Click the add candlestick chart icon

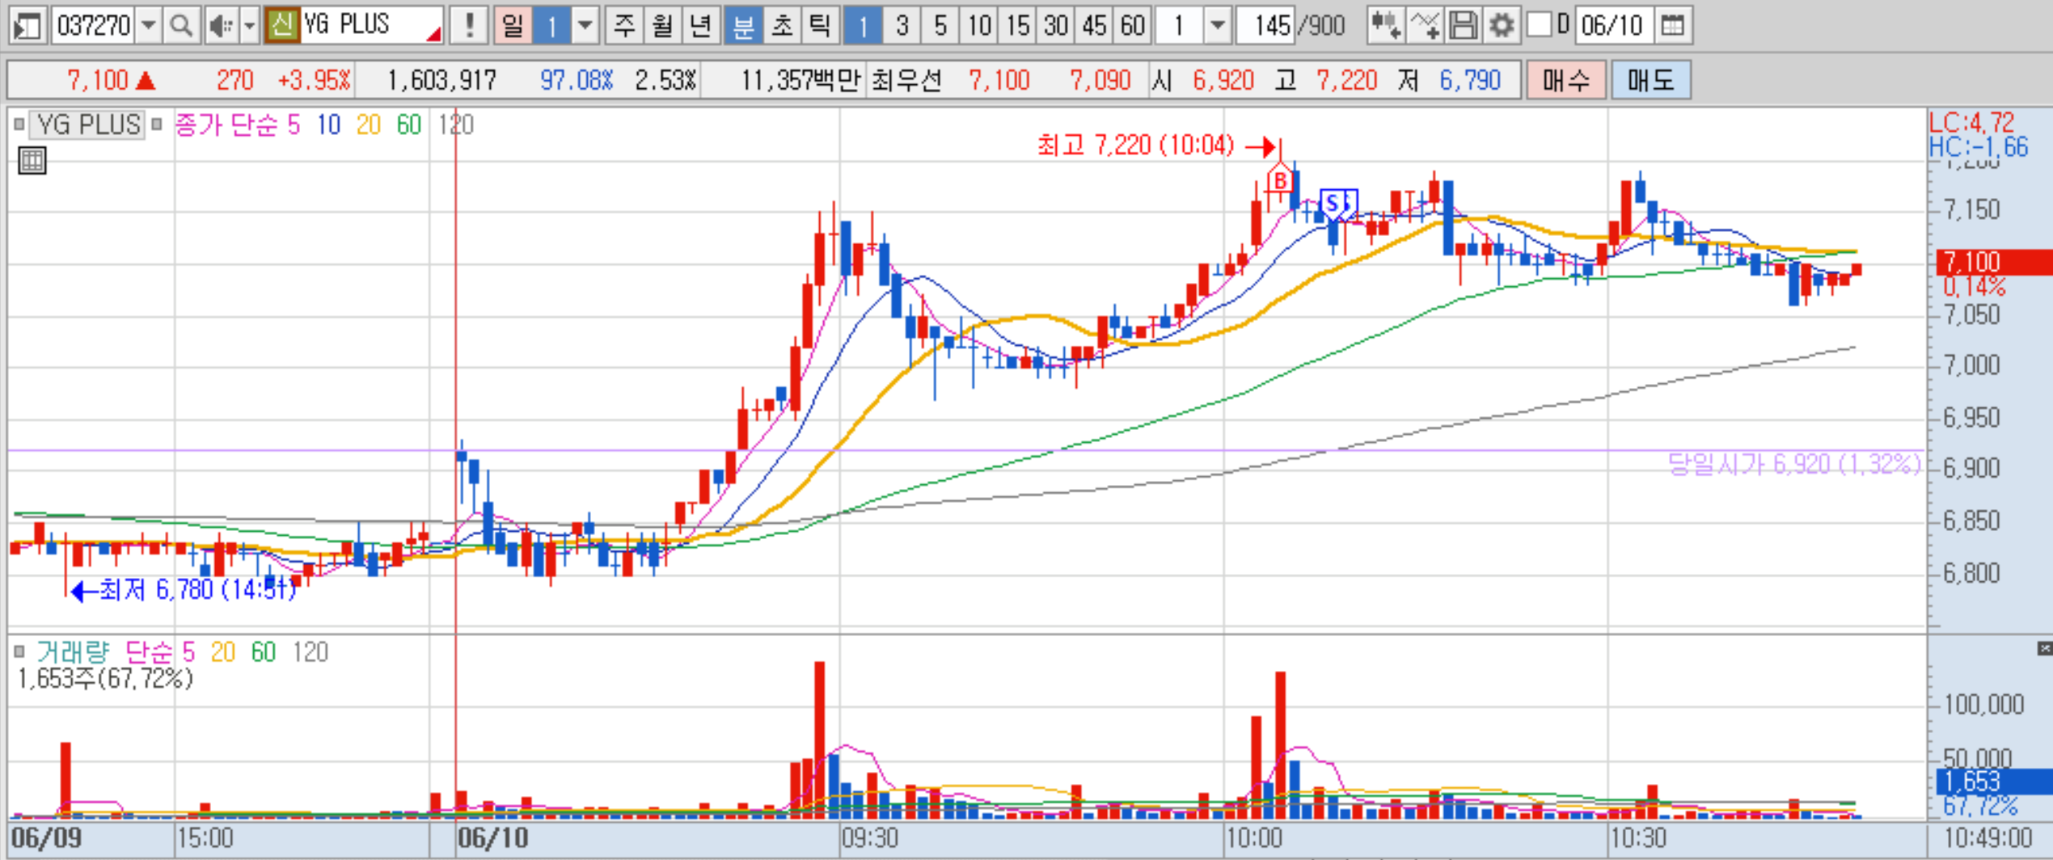click(x=1385, y=26)
